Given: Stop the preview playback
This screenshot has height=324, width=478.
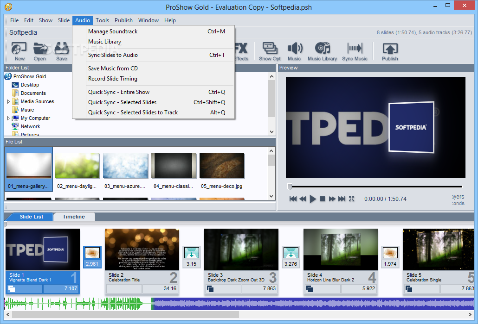Looking at the screenshot, I should 322,199.
